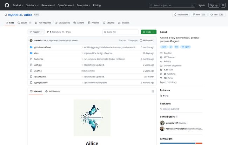Viewport: 228px width, 145px height.
Task: Click the star icon beside 1.2k stars
Action: click(x=161, y=70)
